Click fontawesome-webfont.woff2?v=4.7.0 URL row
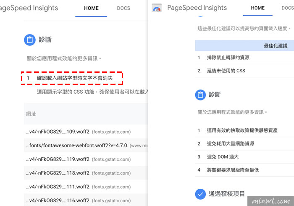The width and height of the screenshot is (294, 206). point(86,145)
